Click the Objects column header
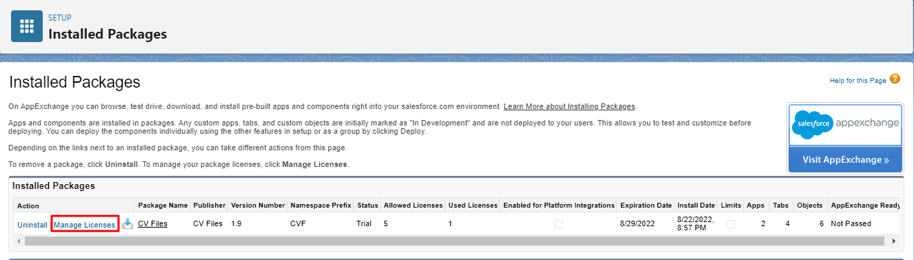This screenshot has height=260, width=914. point(809,206)
